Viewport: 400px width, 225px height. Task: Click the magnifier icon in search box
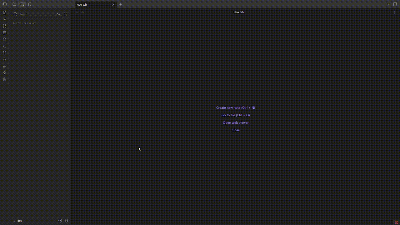(15, 14)
